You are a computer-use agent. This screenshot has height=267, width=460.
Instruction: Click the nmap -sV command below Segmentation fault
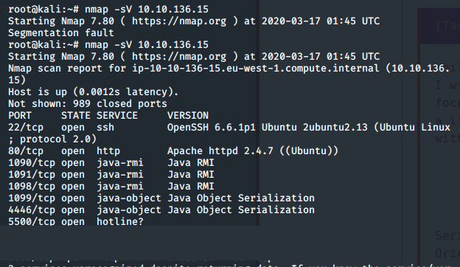[x=147, y=44]
